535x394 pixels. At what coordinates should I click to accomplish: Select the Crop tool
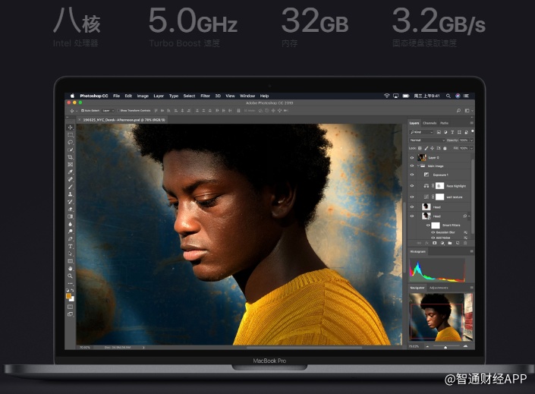71,157
